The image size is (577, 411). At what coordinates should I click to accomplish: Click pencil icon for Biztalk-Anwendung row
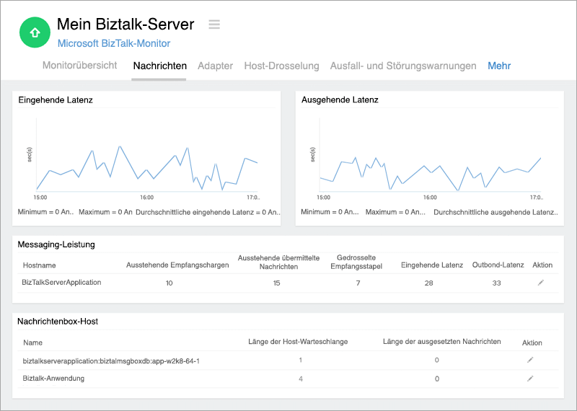pos(530,379)
